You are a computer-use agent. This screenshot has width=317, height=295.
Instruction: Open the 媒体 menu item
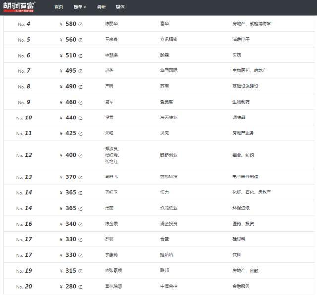point(120,7)
